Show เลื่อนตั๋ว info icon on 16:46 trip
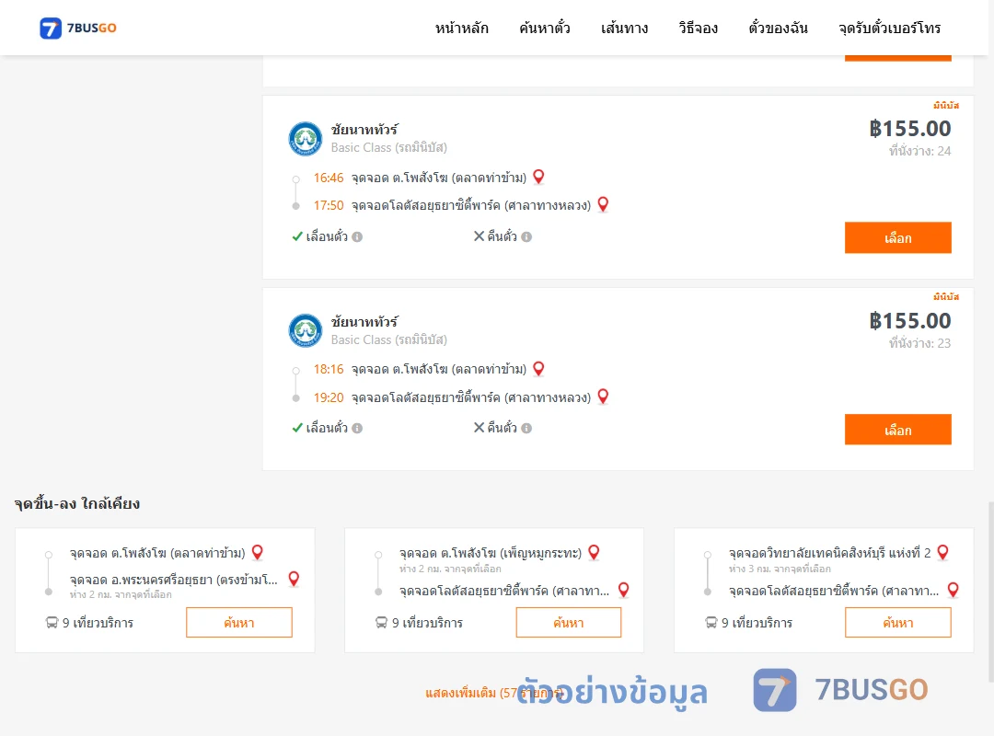 tap(357, 236)
